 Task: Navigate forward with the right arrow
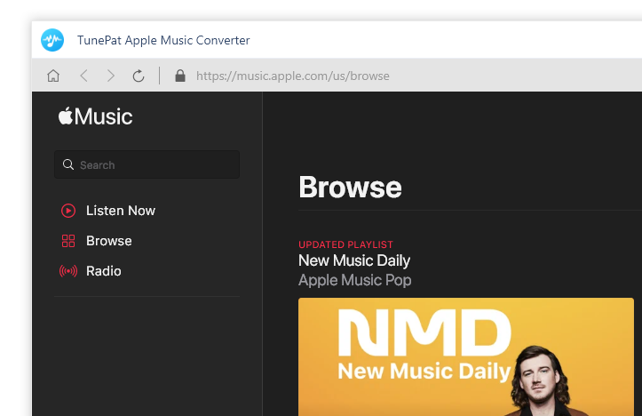coord(110,76)
